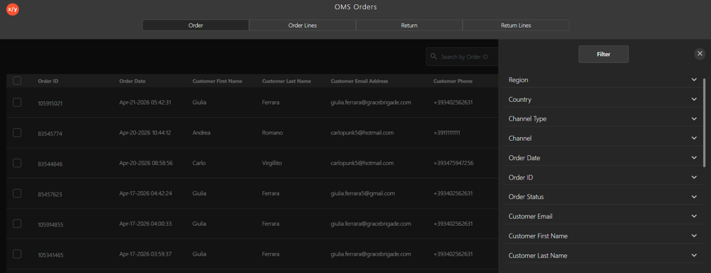Check the box for order 83544846
Viewport: 711px width, 273px height.
pyautogui.click(x=17, y=163)
